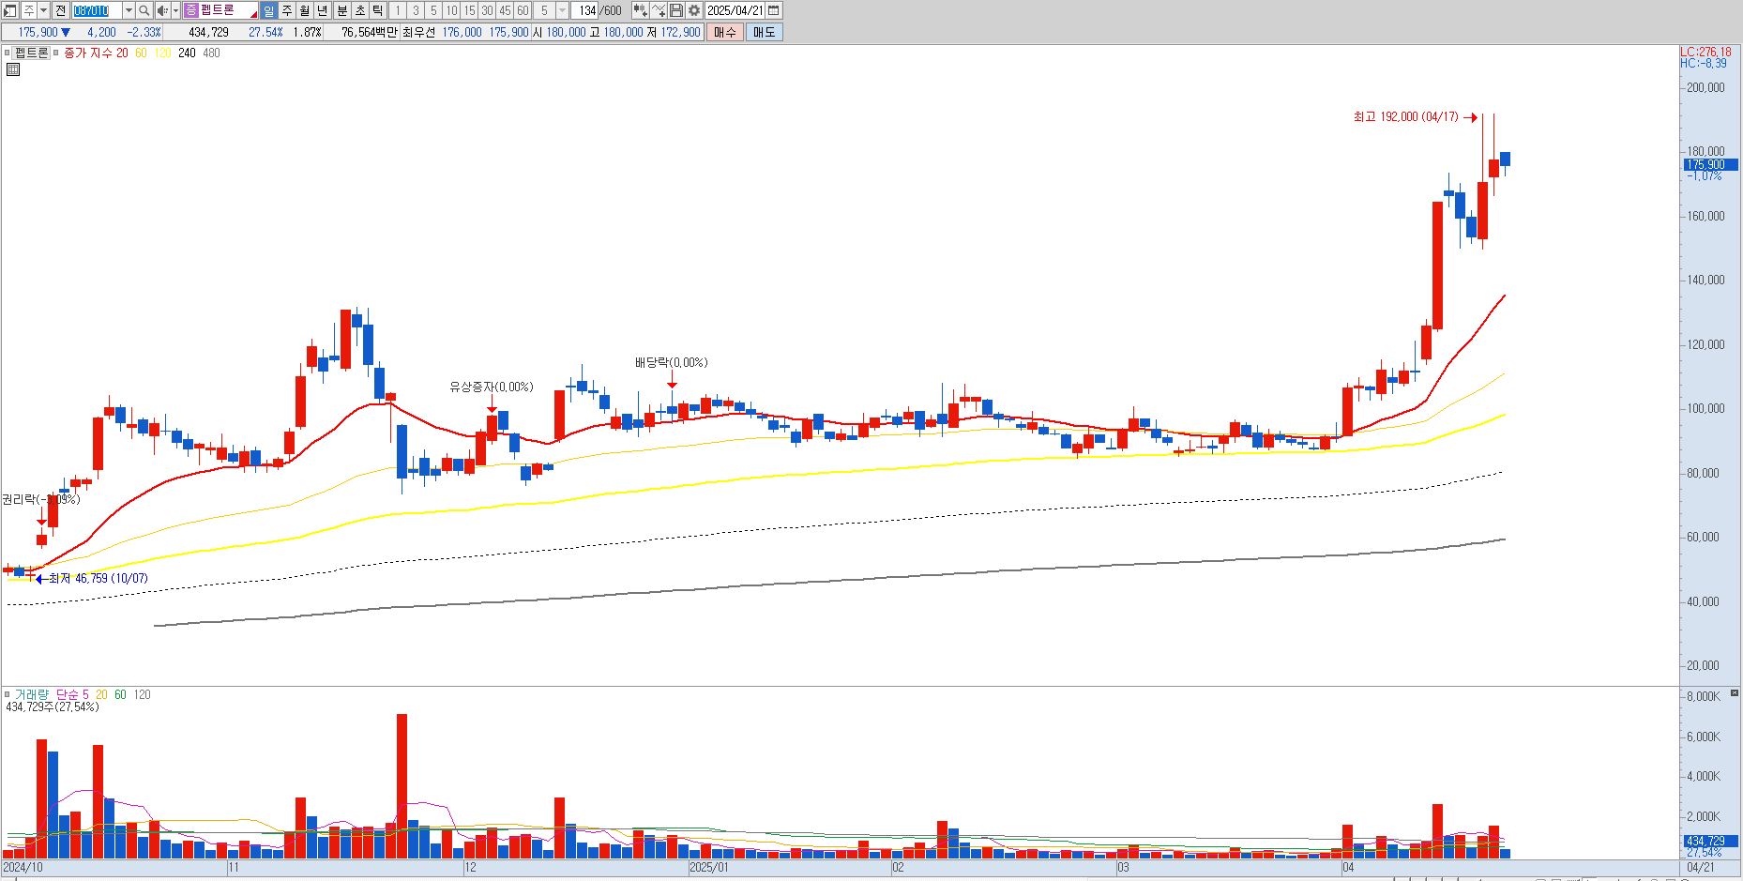Switch to minute (분) chart period

coord(341,10)
